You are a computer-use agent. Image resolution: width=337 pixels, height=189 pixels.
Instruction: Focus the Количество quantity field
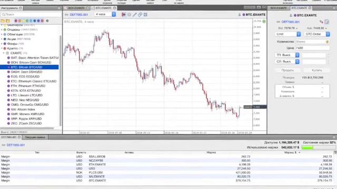[312, 41]
